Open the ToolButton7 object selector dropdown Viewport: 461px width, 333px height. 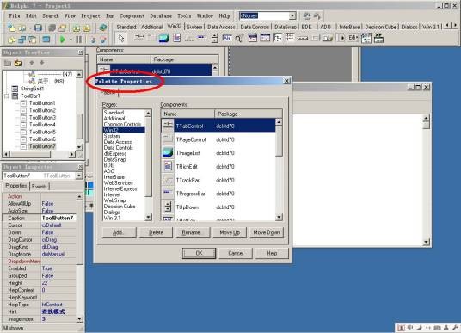tap(78, 176)
